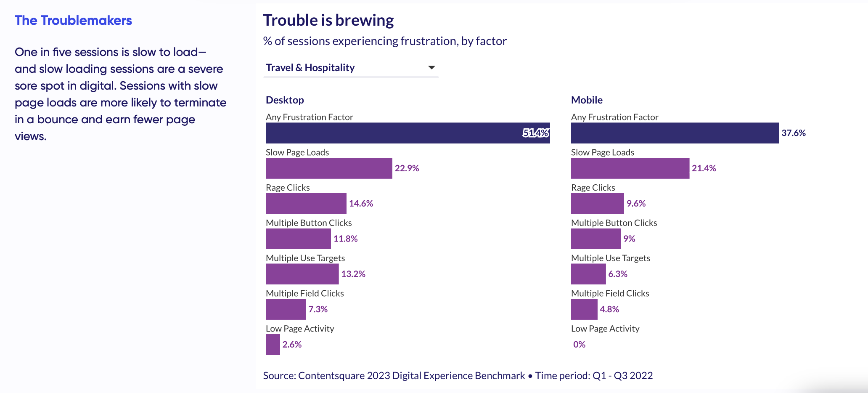Screen dimensions: 868x393
Task: Click the Trouble is brewing chart title
Action: [328, 20]
